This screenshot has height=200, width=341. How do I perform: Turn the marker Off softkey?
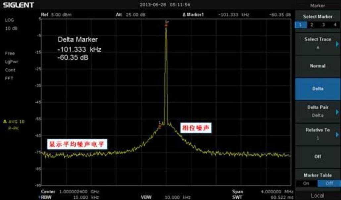tap(318, 157)
